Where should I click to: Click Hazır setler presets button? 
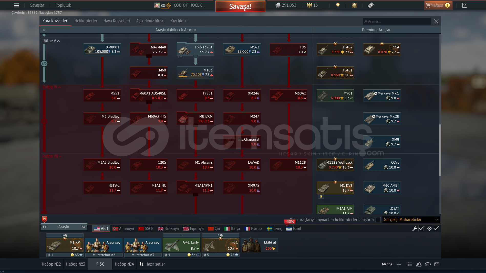(152, 264)
